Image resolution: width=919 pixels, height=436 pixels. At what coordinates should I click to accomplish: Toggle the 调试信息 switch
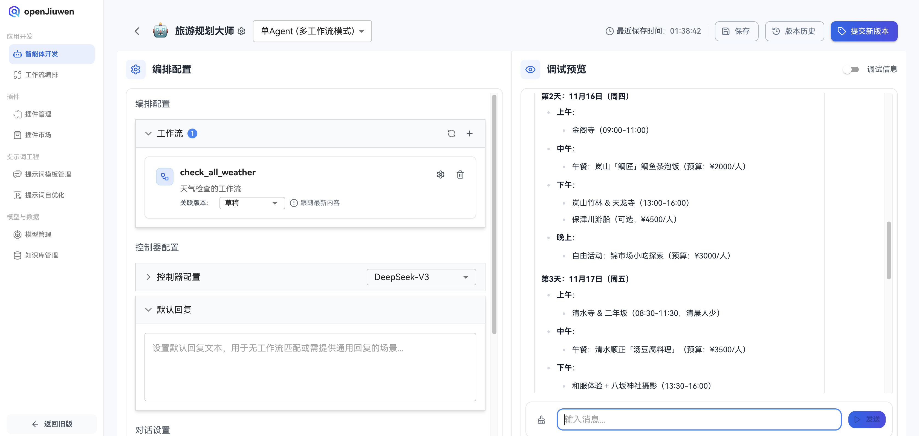coord(851,69)
